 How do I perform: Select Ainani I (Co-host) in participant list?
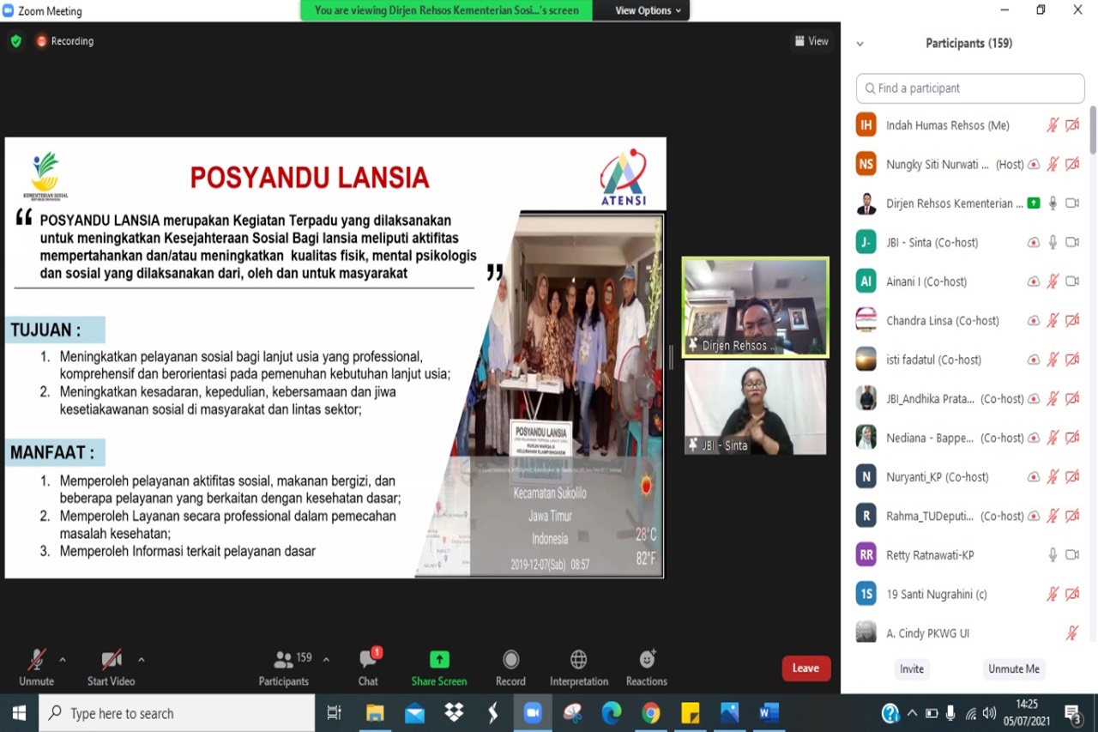968,281
